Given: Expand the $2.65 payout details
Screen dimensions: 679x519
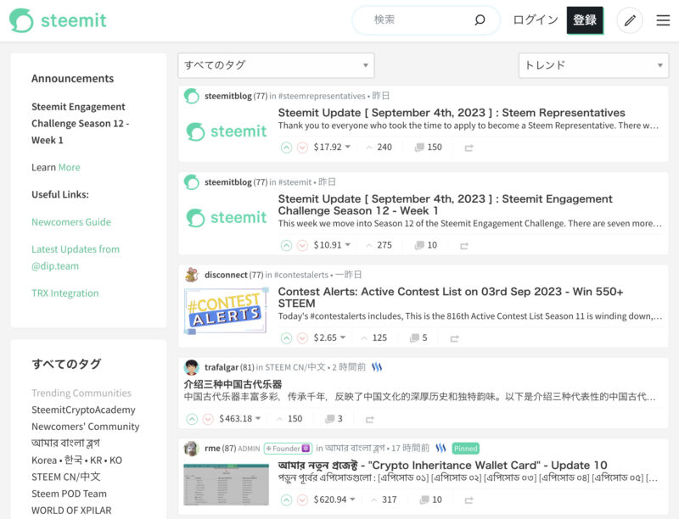Looking at the screenshot, I should pyautogui.click(x=329, y=338).
